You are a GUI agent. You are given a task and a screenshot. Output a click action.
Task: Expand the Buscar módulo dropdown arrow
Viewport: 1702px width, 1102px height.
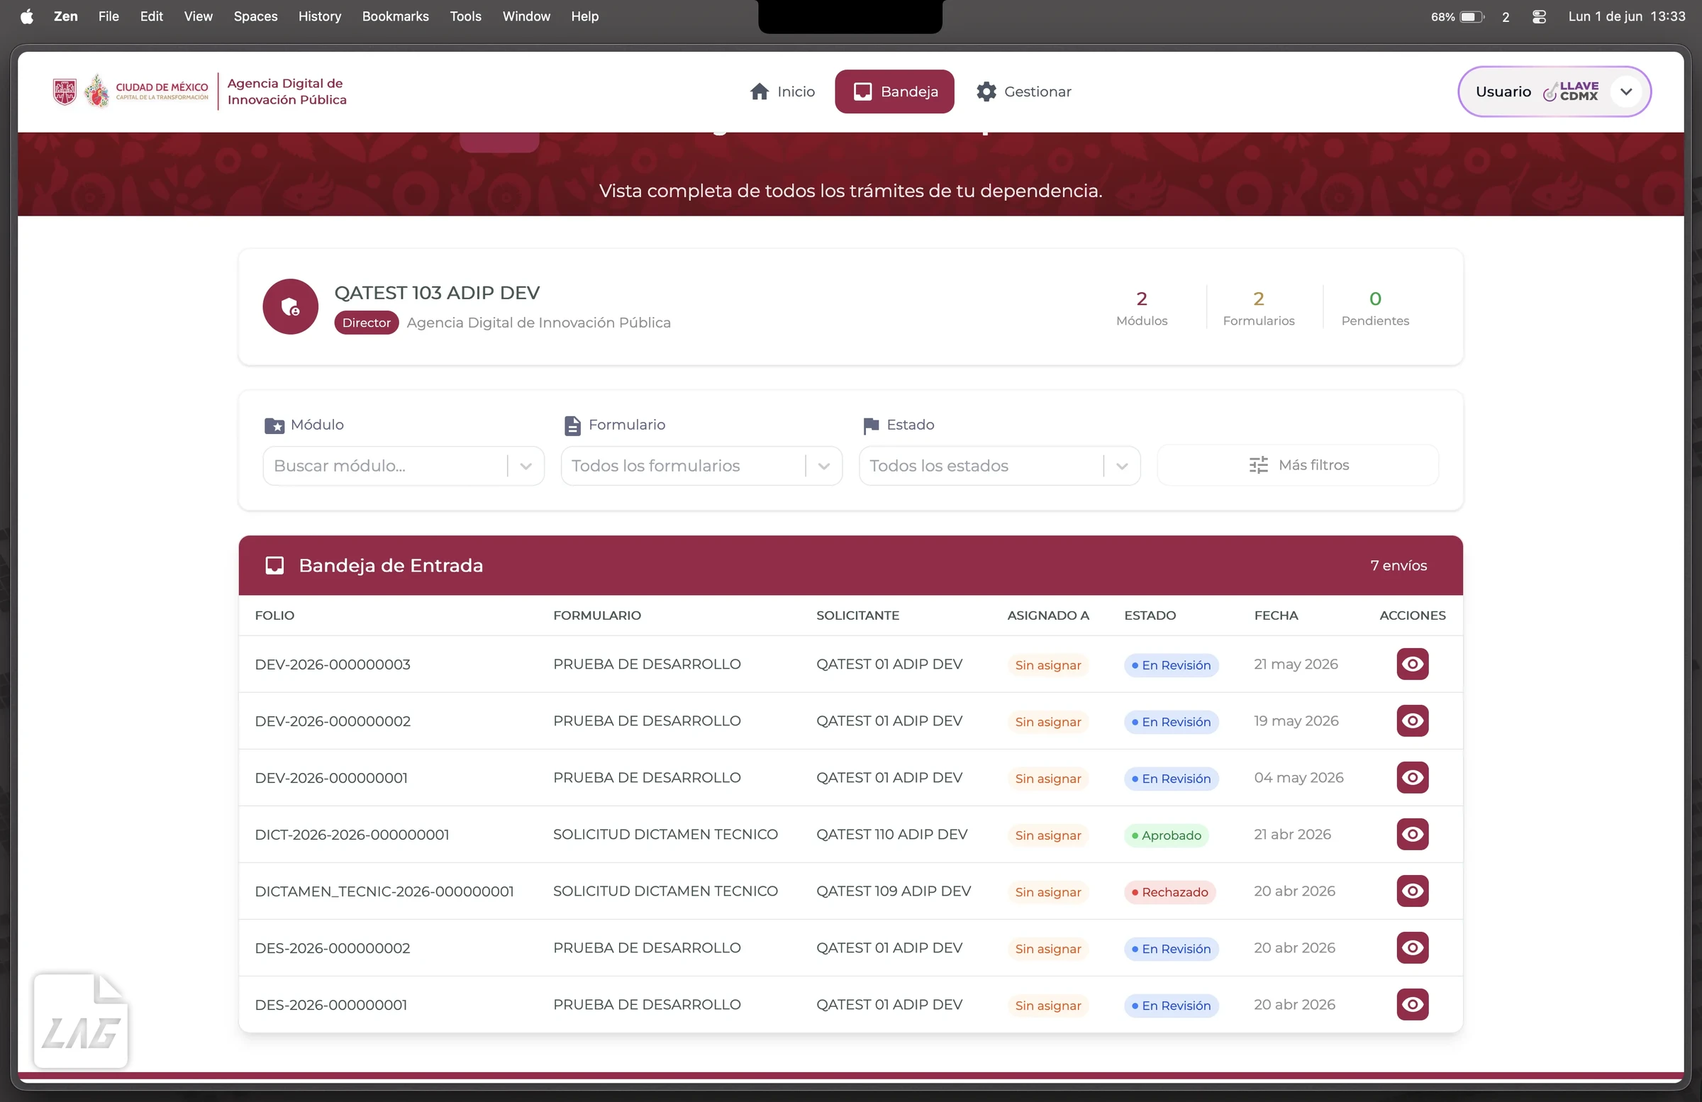[525, 465]
